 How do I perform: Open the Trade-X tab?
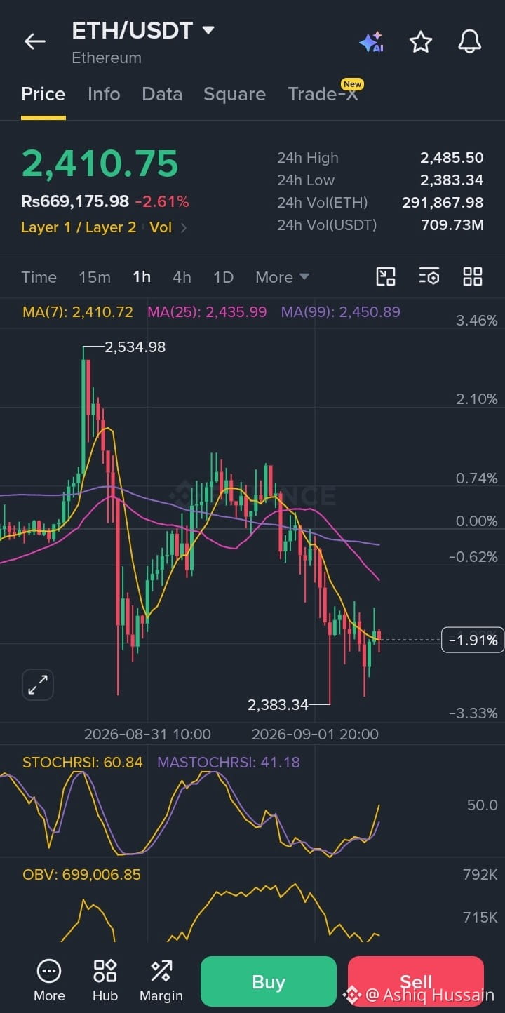tap(323, 94)
